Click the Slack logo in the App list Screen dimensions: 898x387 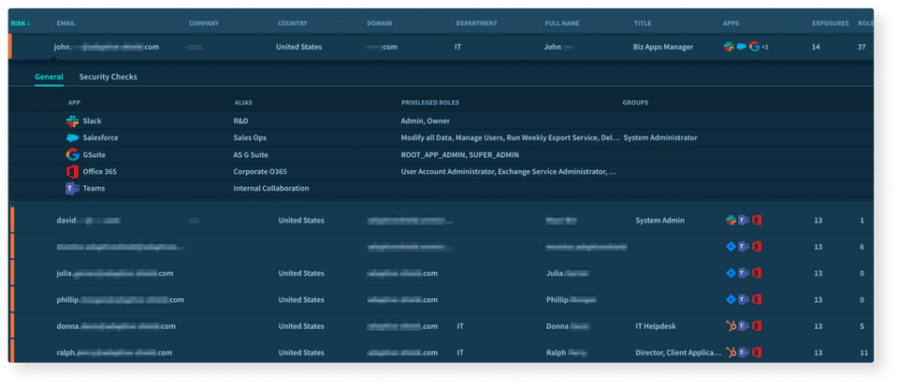72,122
